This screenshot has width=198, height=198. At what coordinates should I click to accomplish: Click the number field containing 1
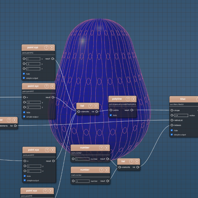coord(83,159)
